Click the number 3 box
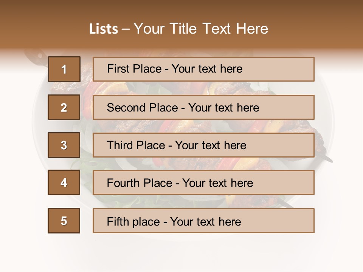This screenshot has width=363, height=272. [64, 145]
